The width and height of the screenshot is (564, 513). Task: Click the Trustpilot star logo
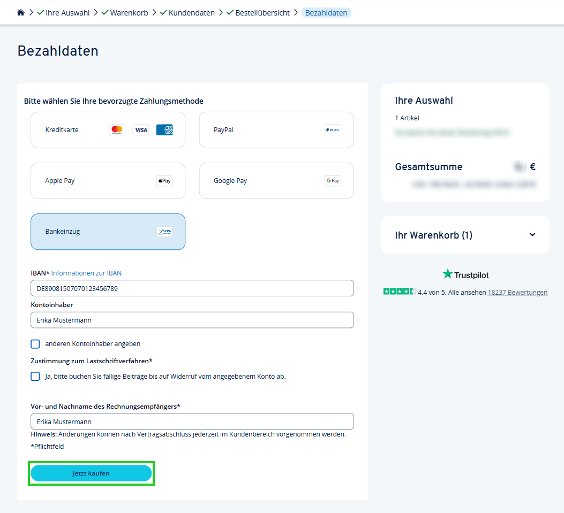[447, 274]
